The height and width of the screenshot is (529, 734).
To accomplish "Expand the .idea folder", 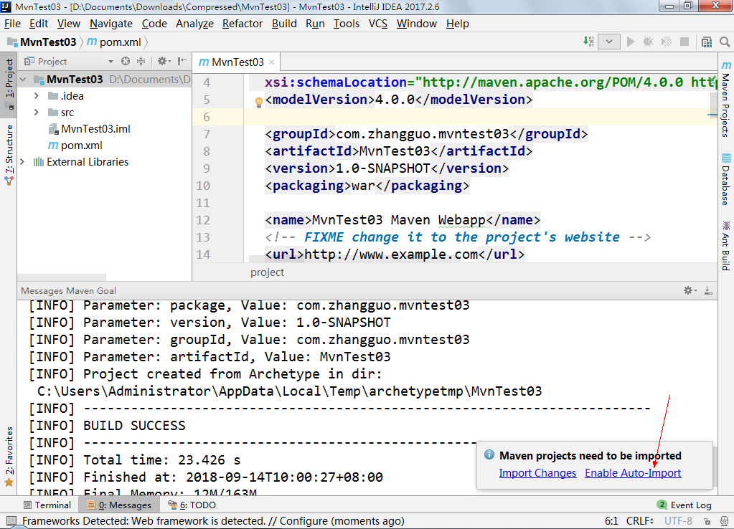I will pyautogui.click(x=37, y=96).
